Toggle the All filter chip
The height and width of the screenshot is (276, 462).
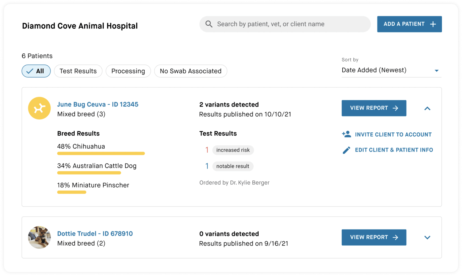[x=36, y=71]
